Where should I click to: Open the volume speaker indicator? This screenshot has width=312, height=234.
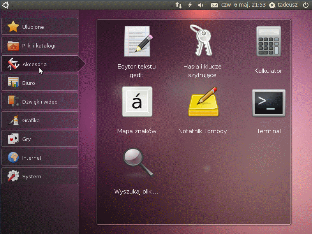pos(201,5)
